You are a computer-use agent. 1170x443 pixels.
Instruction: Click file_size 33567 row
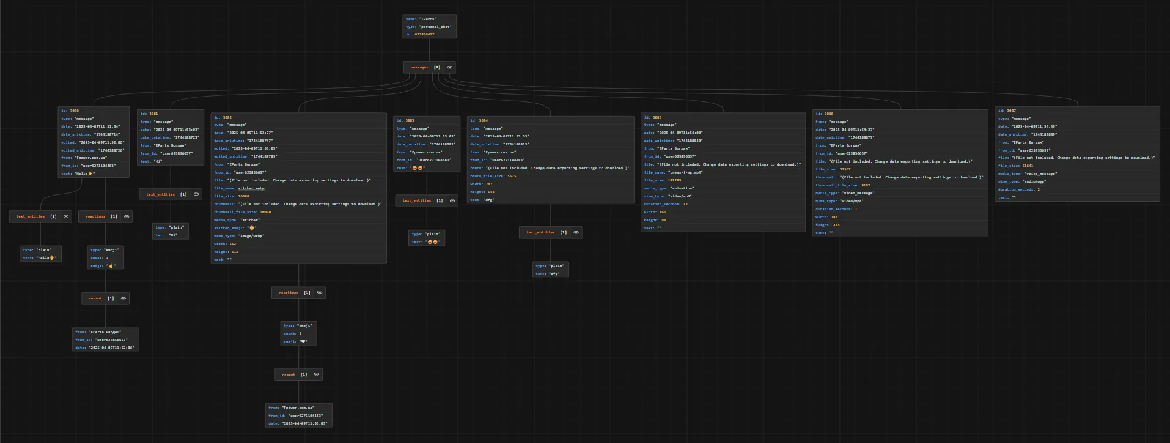pyautogui.click(x=833, y=169)
